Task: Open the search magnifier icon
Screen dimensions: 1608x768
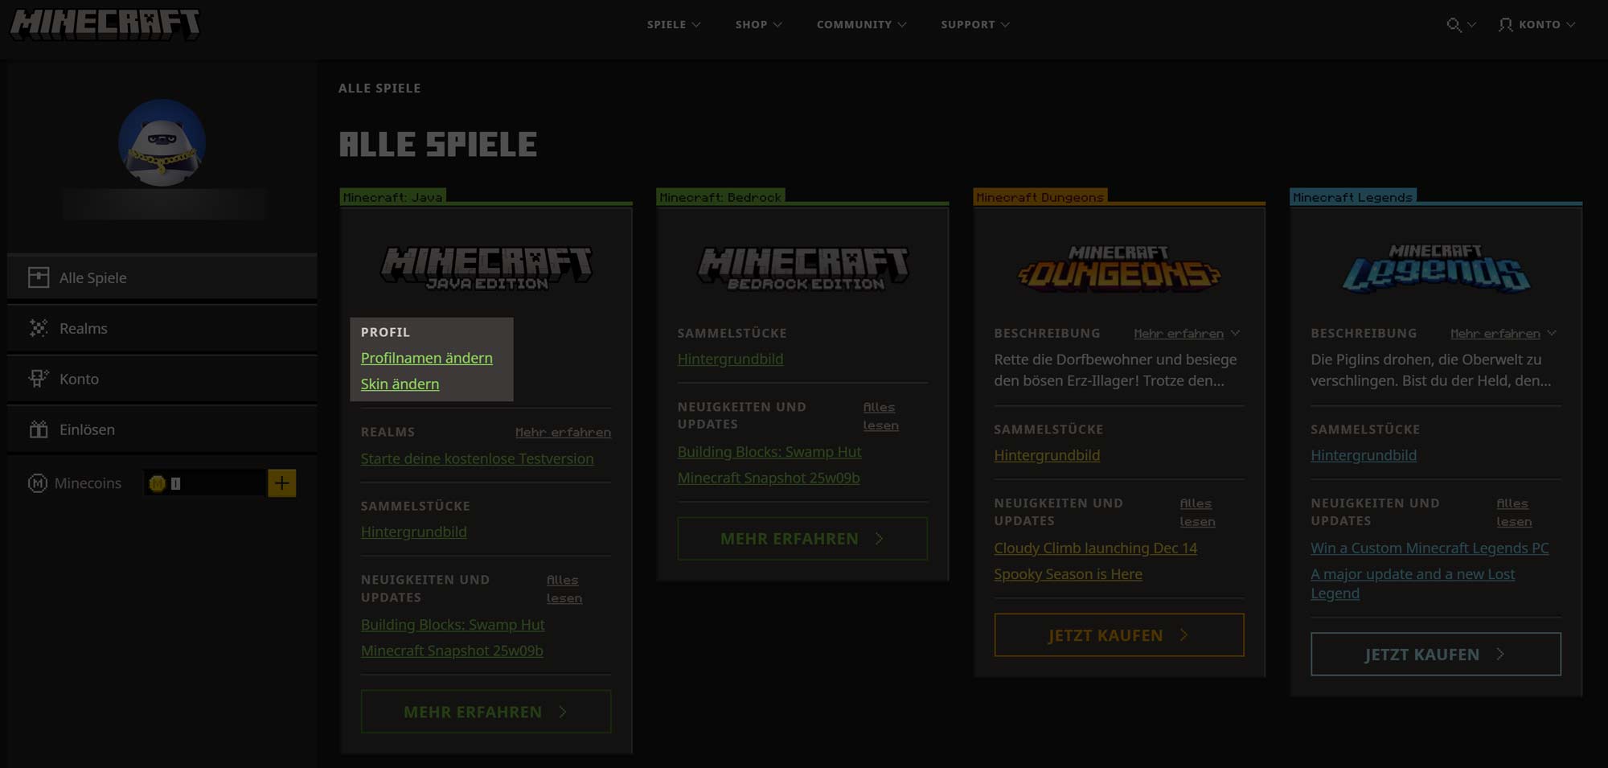Action: coord(1454,25)
